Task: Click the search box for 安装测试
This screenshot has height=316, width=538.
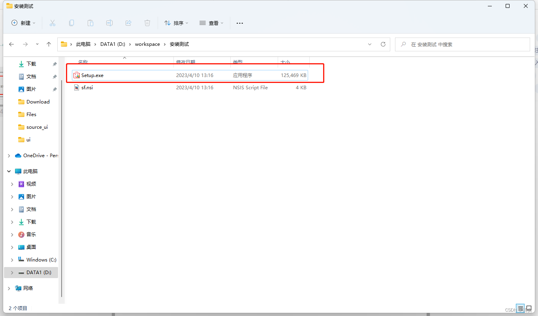Action: pyautogui.click(x=462, y=44)
